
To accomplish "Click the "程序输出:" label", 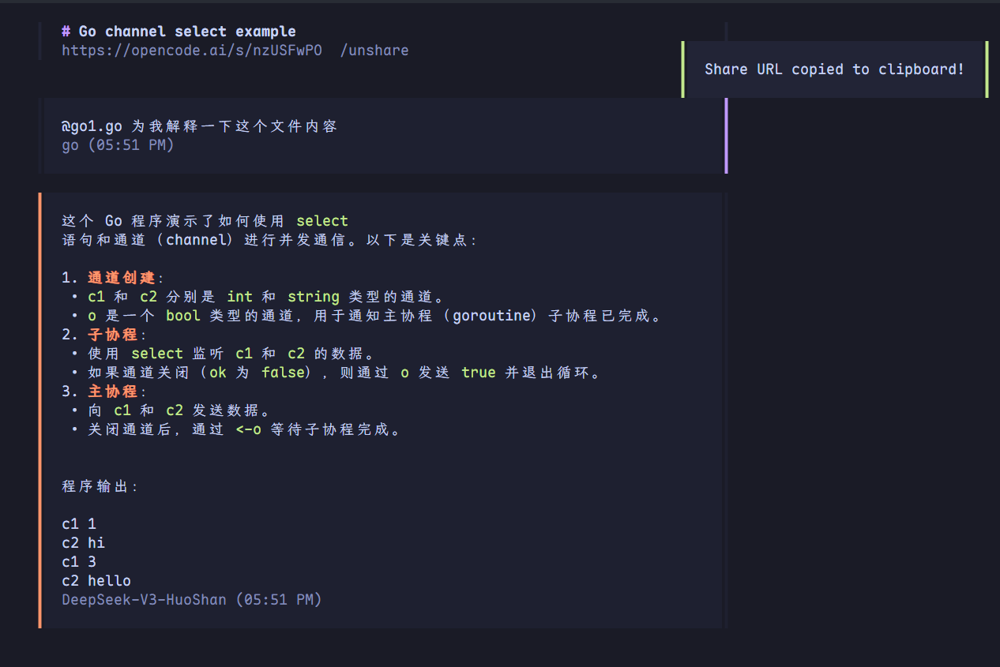I will pyautogui.click(x=100, y=486).
